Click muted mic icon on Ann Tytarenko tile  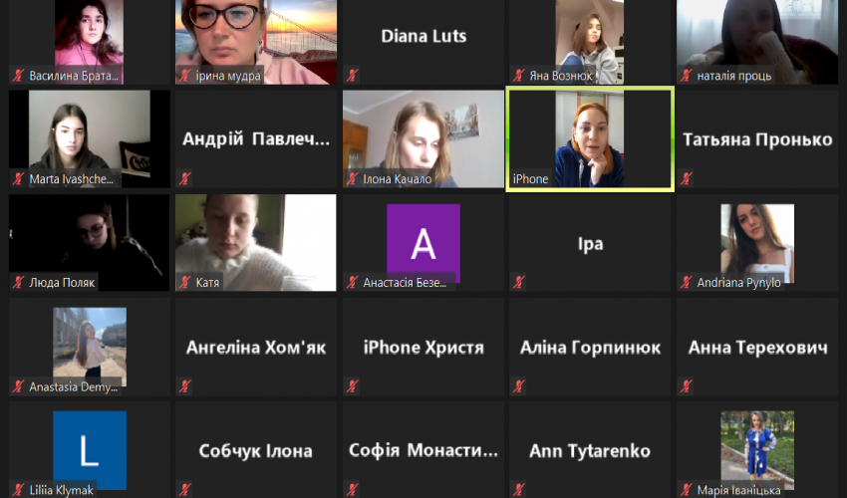tap(519, 490)
